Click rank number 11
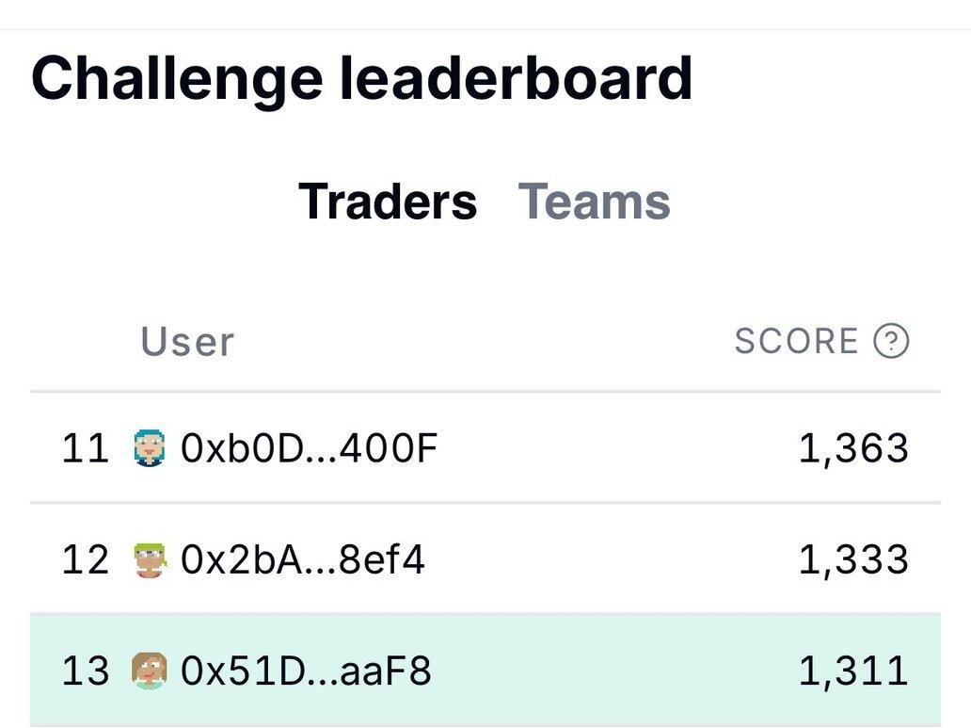This screenshot has width=971, height=728. [x=86, y=448]
